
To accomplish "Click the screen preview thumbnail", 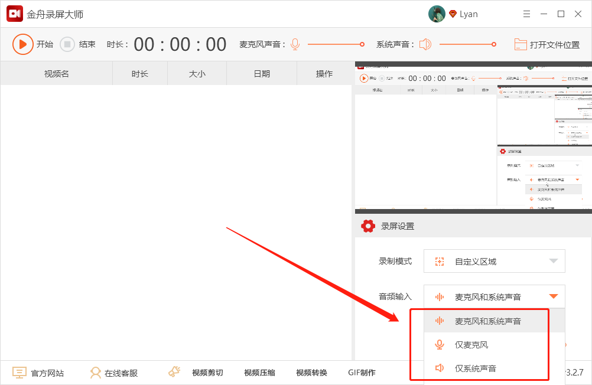I will [473, 138].
